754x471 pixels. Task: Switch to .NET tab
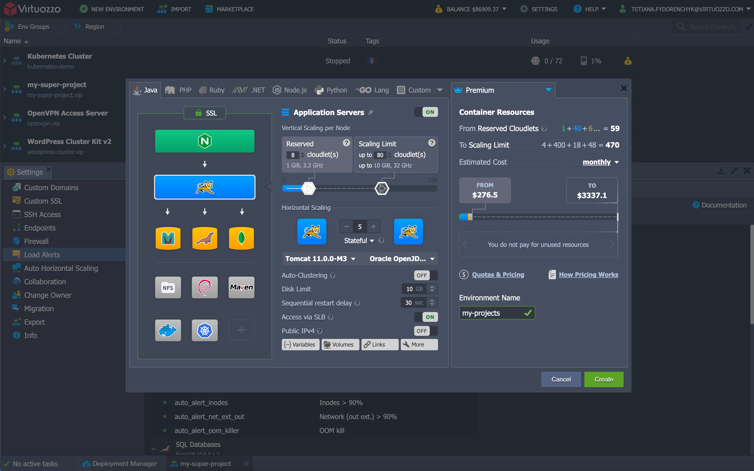[x=249, y=90]
